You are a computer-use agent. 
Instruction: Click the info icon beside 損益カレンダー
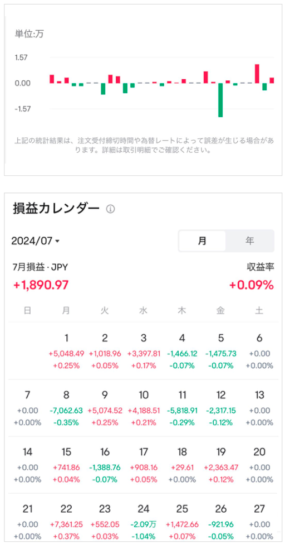[x=110, y=209]
